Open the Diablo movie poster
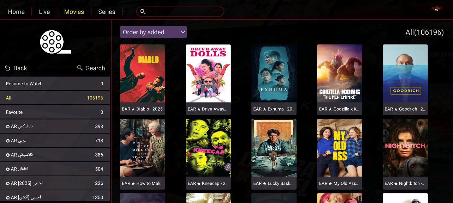 (x=142, y=74)
